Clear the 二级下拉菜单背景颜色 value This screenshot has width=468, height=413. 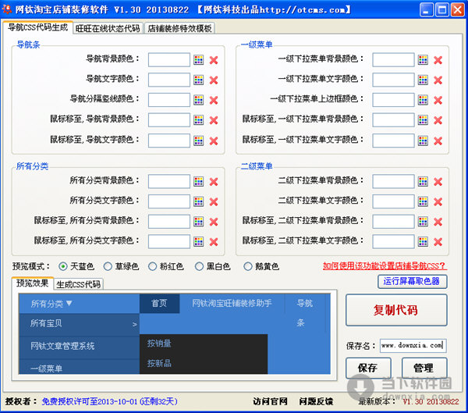tap(438, 181)
